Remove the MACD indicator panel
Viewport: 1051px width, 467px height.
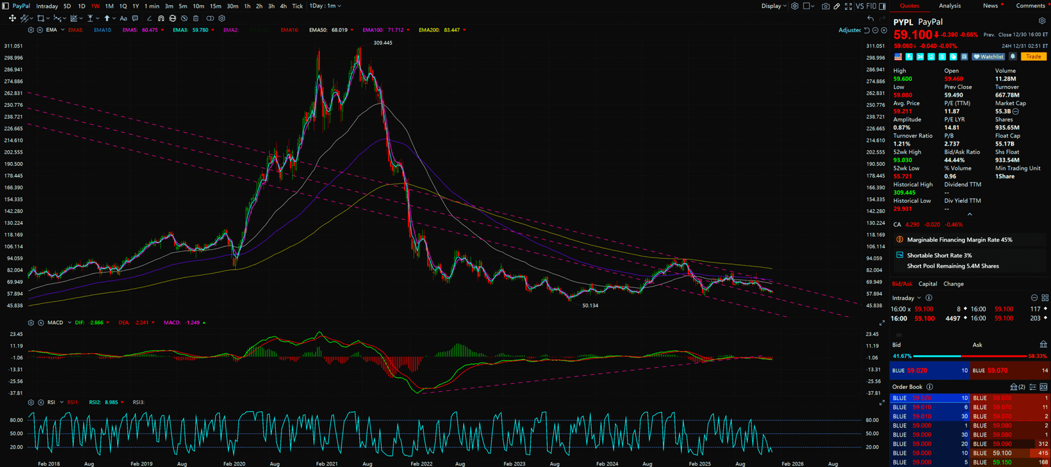[41, 323]
